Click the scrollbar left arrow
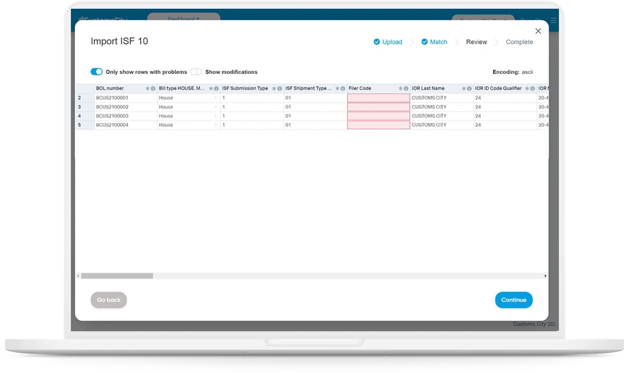 pos(78,276)
